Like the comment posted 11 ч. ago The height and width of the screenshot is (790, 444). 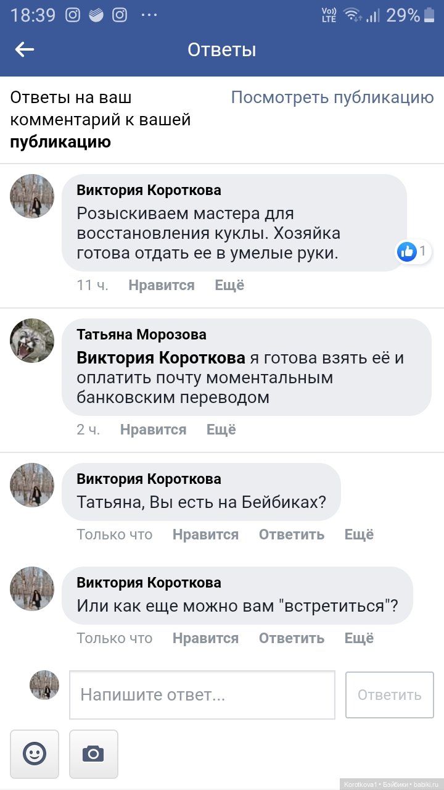tap(161, 285)
